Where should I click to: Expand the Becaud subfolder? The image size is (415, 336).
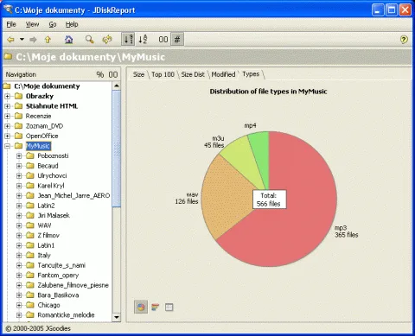(x=19, y=166)
